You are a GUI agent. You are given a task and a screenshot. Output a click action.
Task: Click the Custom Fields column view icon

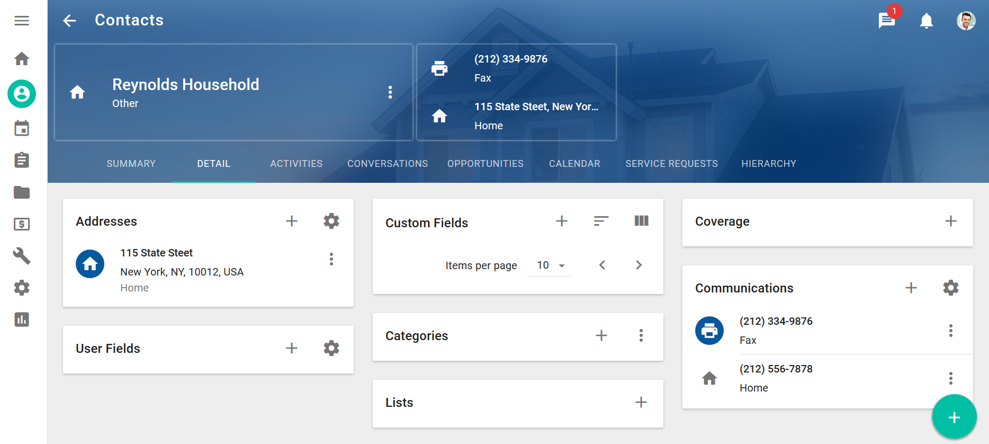pos(641,221)
